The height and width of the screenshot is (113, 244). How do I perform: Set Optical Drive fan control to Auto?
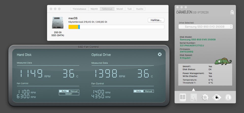pyautogui.click(x=139, y=91)
